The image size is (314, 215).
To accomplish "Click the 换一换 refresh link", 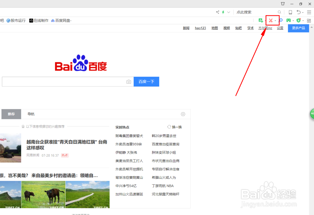I will click(x=175, y=127).
